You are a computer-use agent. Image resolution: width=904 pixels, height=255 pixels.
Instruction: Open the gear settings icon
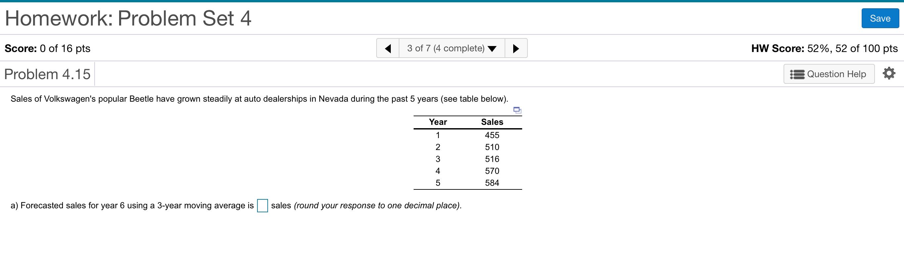(x=888, y=74)
